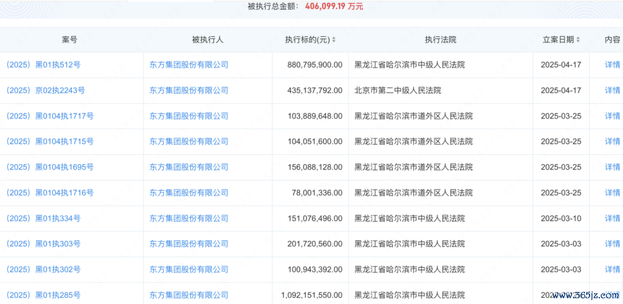
Task: Open case (2025)黑01执303号
Action: [x=43, y=244]
